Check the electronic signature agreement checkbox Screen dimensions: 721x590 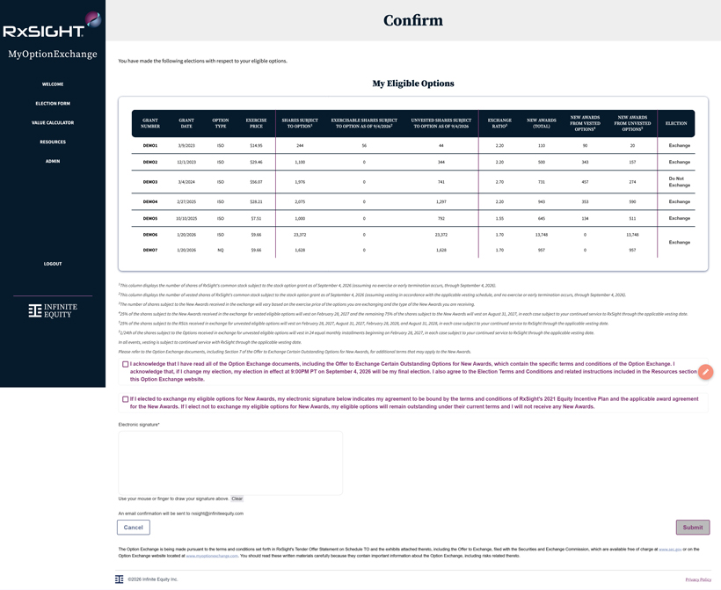click(x=125, y=399)
